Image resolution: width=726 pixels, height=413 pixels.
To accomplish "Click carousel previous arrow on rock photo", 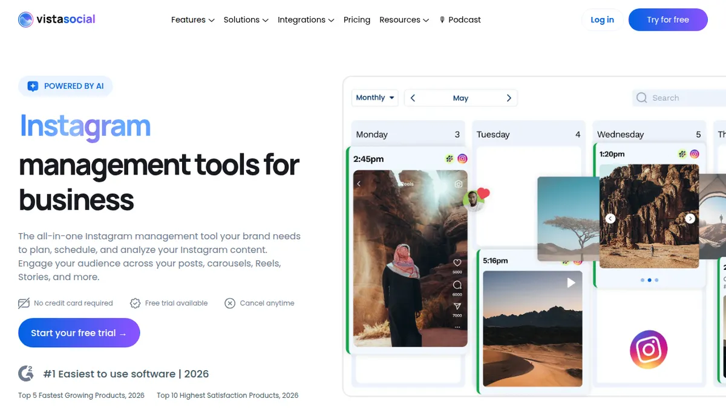I will click(610, 219).
